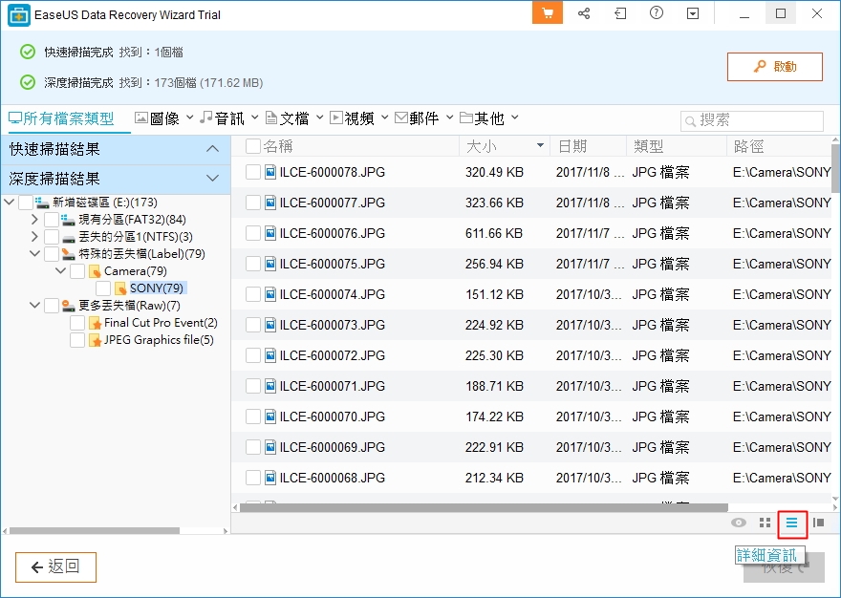Image resolution: width=841 pixels, height=598 pixels.
Task: Expand the 丟失的分區1(NTFS) tree node
Action: point(34,237)
